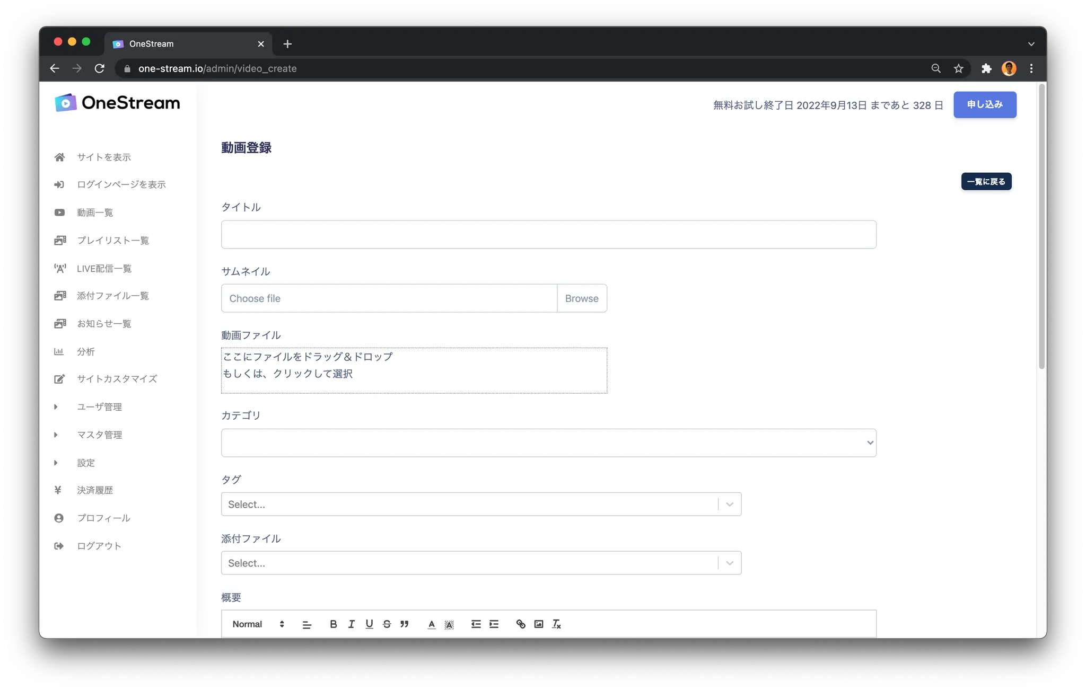Expand the マスタ管理 sidebar section
Image resolution: width=1086 pixels, height=690 pixels.
[x=99, y=435]
